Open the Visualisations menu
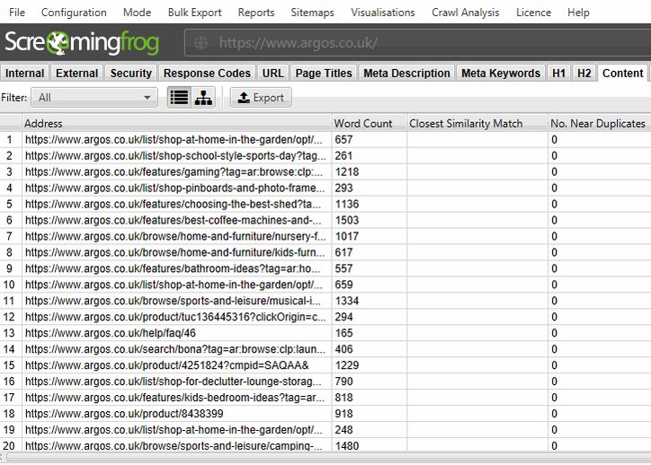 (383, 13)
